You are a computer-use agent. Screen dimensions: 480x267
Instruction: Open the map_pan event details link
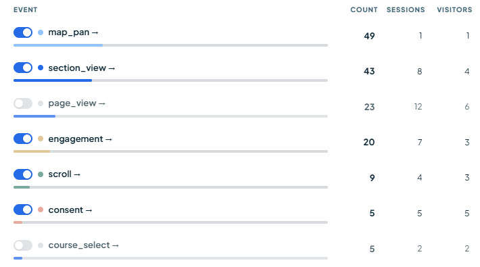73,32
